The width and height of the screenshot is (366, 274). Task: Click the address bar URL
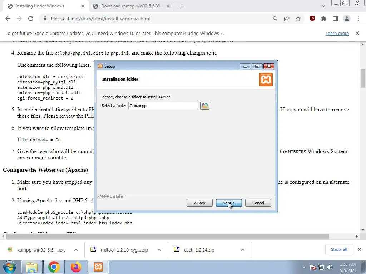(100, 19)
